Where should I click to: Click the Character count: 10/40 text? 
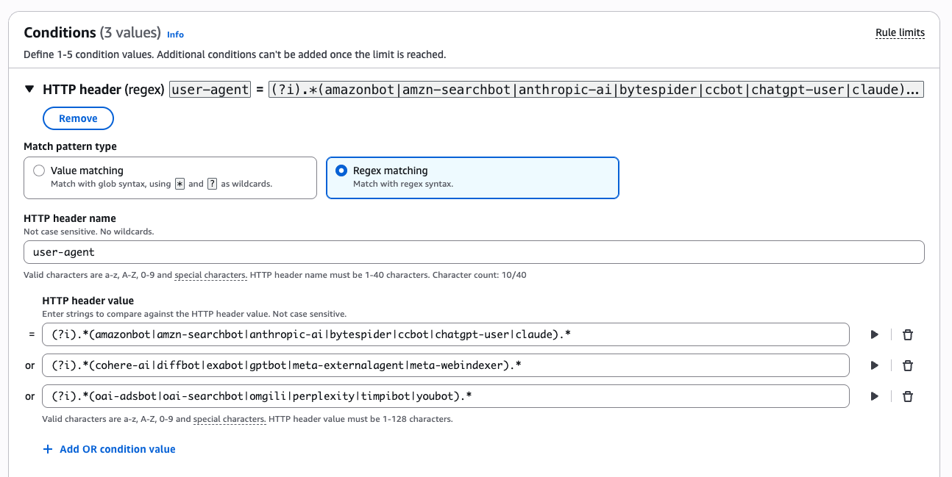click(x=480, y=275)
